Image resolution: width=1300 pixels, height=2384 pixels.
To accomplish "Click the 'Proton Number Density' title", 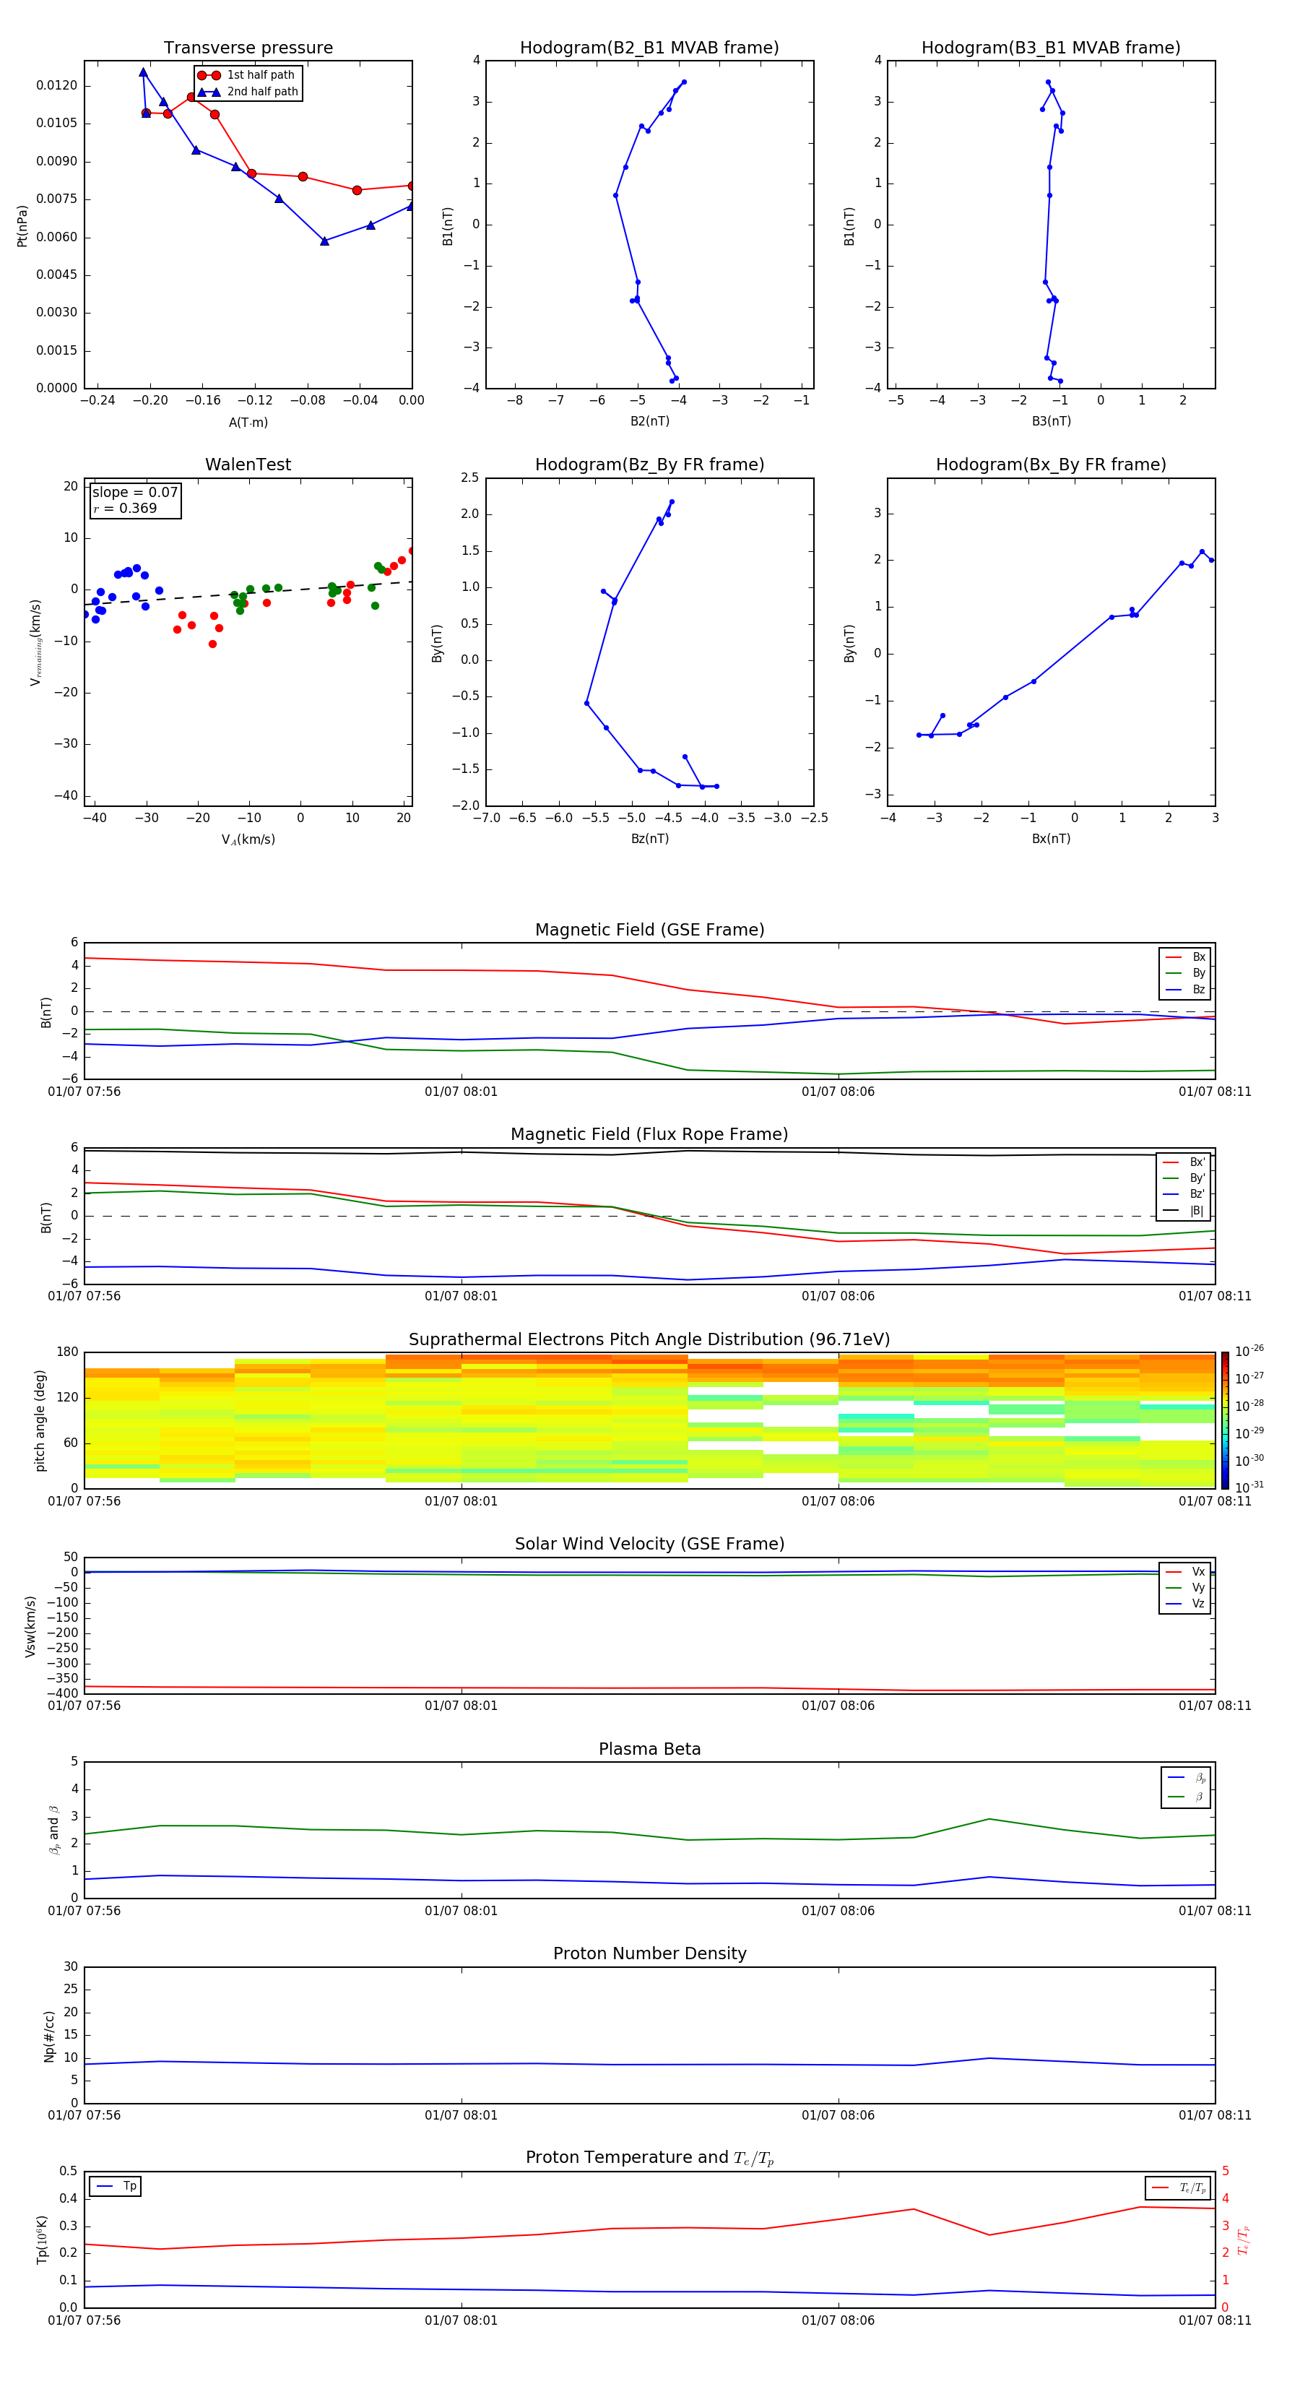I will coord(649,1953).
